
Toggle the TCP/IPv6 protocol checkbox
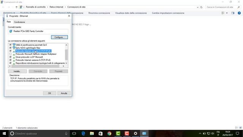(10, 60)
